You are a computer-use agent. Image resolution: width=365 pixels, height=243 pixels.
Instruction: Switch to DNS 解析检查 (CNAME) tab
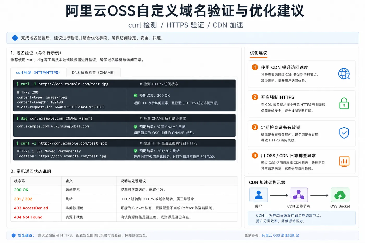point(93,73)
